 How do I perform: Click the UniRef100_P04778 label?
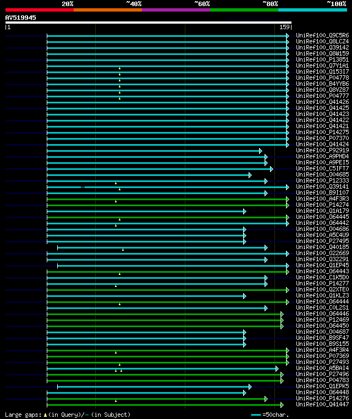click(322, 78)
